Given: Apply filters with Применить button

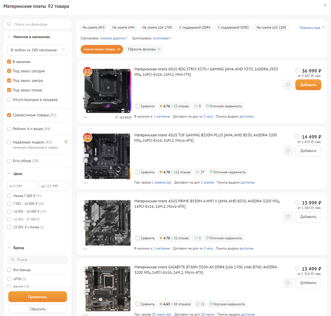Looking at the screenshot, I should [38, 297].
